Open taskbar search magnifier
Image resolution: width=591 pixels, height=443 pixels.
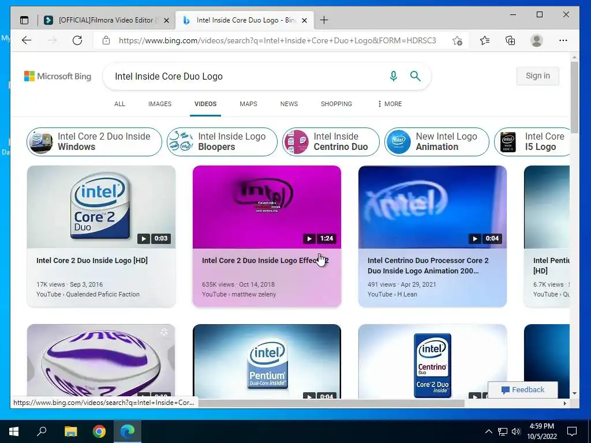pos(42,431)
